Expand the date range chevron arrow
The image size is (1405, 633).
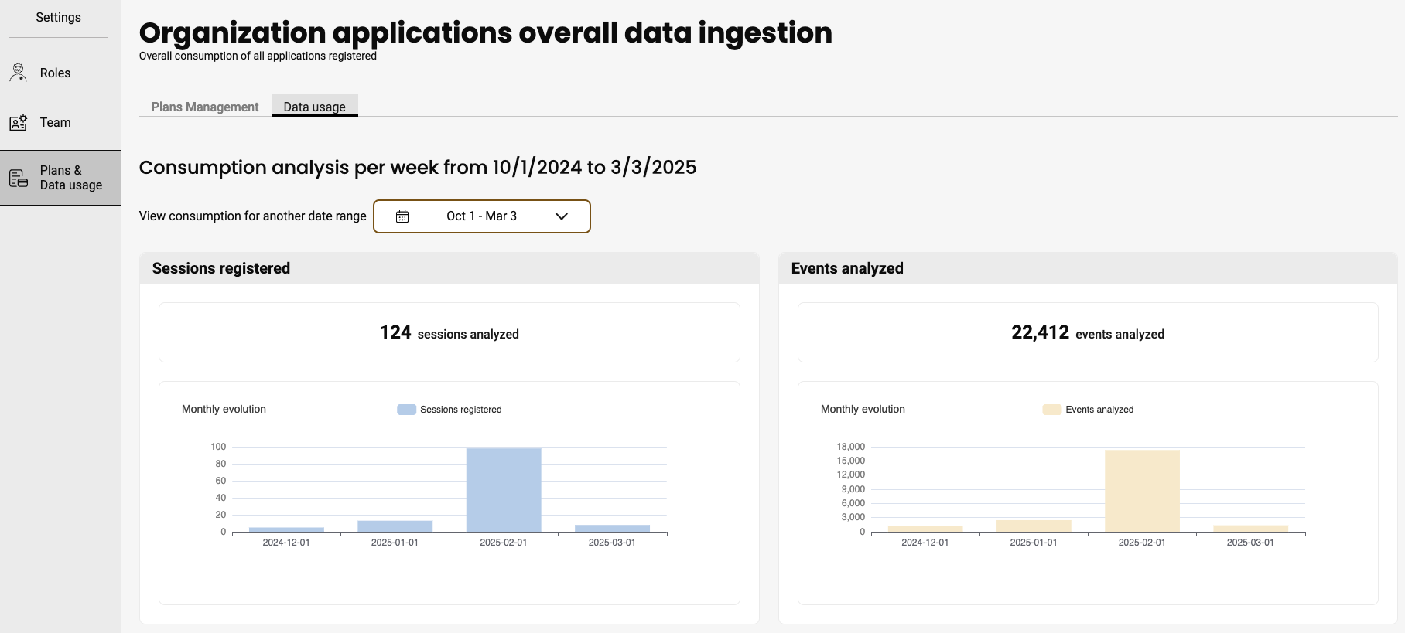pos(562,216)
